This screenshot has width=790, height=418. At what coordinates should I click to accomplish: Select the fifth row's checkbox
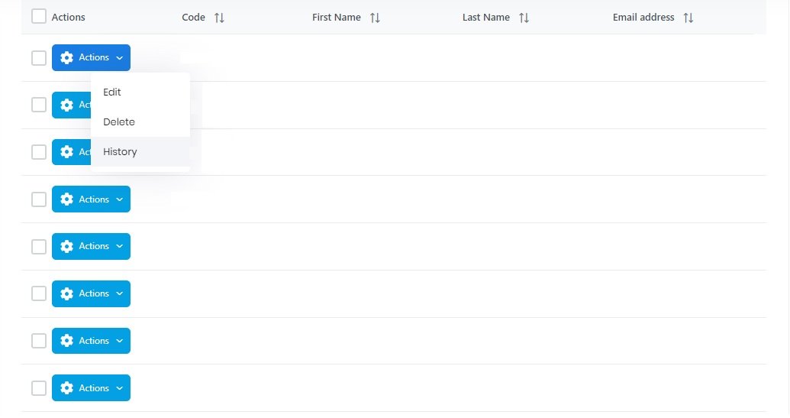[x=39, y=247]
